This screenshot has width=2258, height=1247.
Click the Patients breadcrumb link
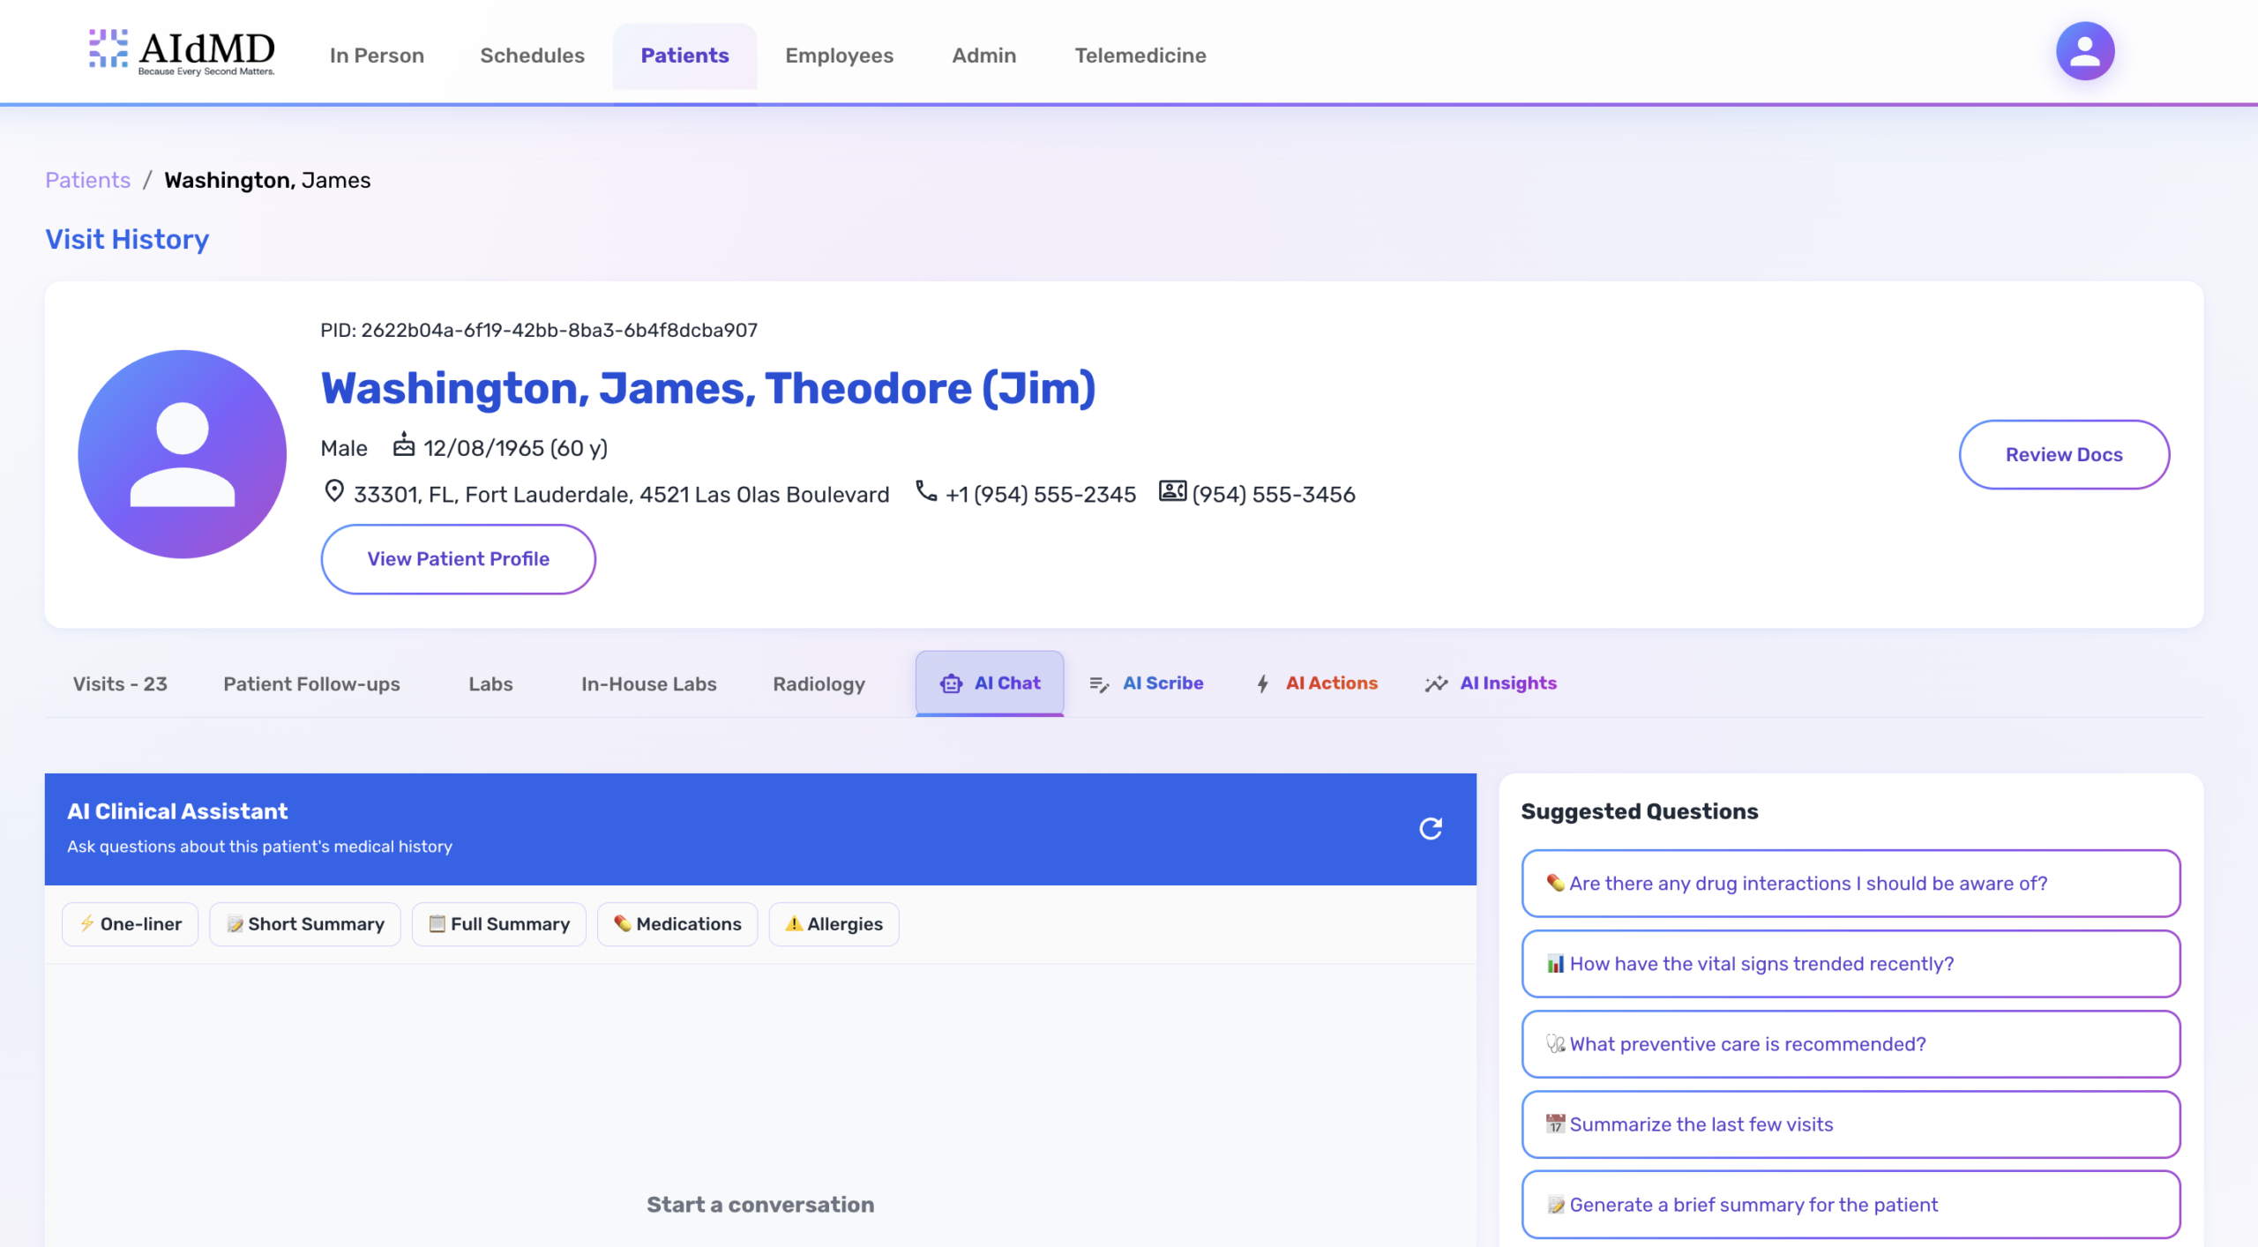click(87, 180)
